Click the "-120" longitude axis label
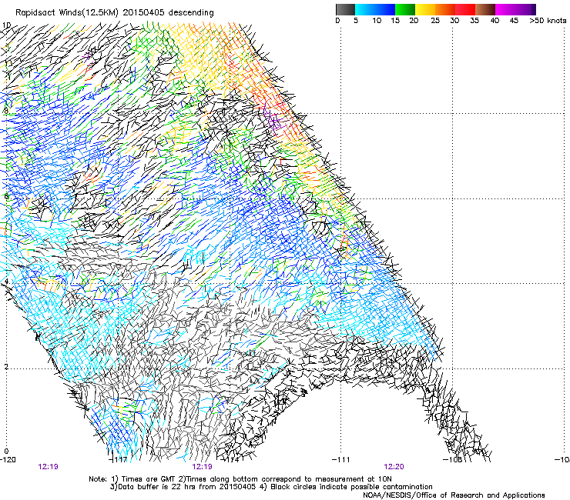Viewport: 570px width, 500px height. (x=8, y=460)
